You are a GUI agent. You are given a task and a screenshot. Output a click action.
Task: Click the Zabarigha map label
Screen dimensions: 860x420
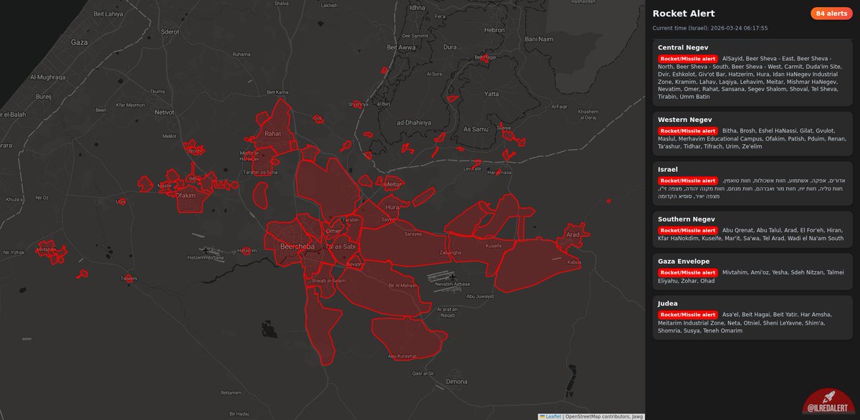coord(451,253)
